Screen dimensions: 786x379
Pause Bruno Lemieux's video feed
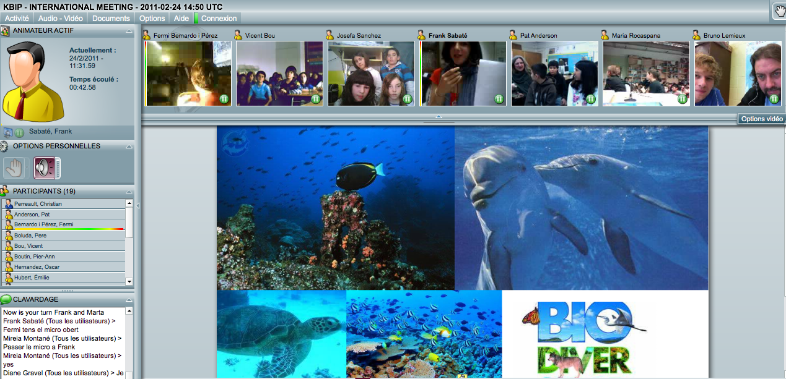click(x=774, y=99)
